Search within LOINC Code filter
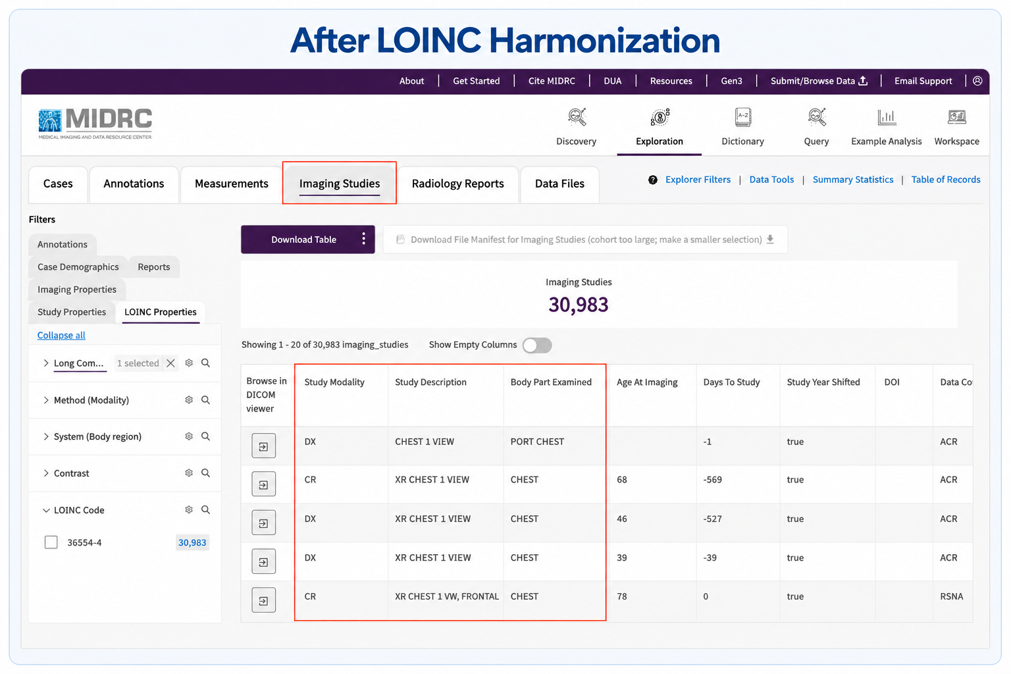This screenshot has width=1011, height=674. click(205, 510)
